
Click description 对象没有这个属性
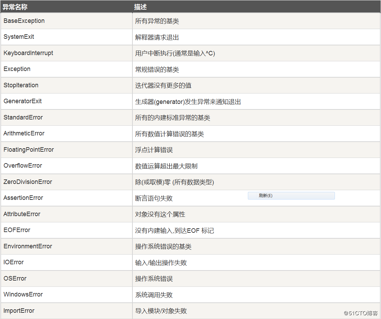click(x=160, y=214)
